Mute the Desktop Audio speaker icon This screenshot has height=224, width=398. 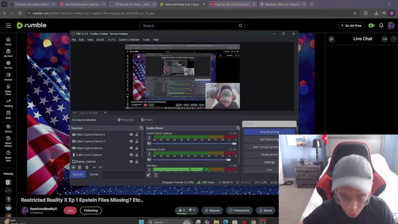pos(149,160)
